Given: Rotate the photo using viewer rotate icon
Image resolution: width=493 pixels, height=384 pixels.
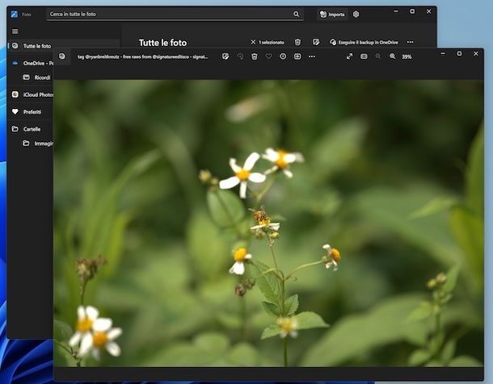Looking at the screenshot, I should click(x=240, y=56).
